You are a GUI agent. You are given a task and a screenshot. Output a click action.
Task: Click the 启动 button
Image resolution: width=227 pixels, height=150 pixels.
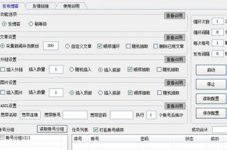click(211, 70)
